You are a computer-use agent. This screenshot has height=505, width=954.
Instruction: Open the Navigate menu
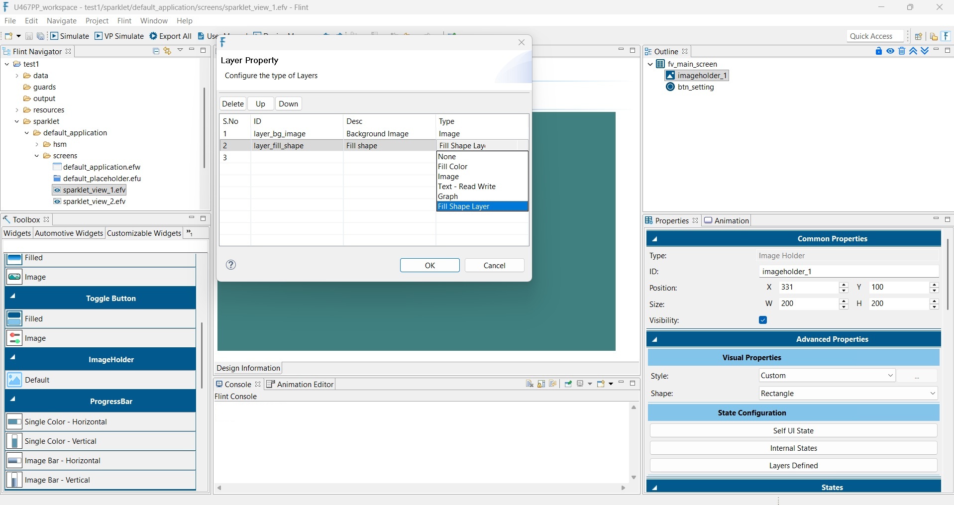62,21
